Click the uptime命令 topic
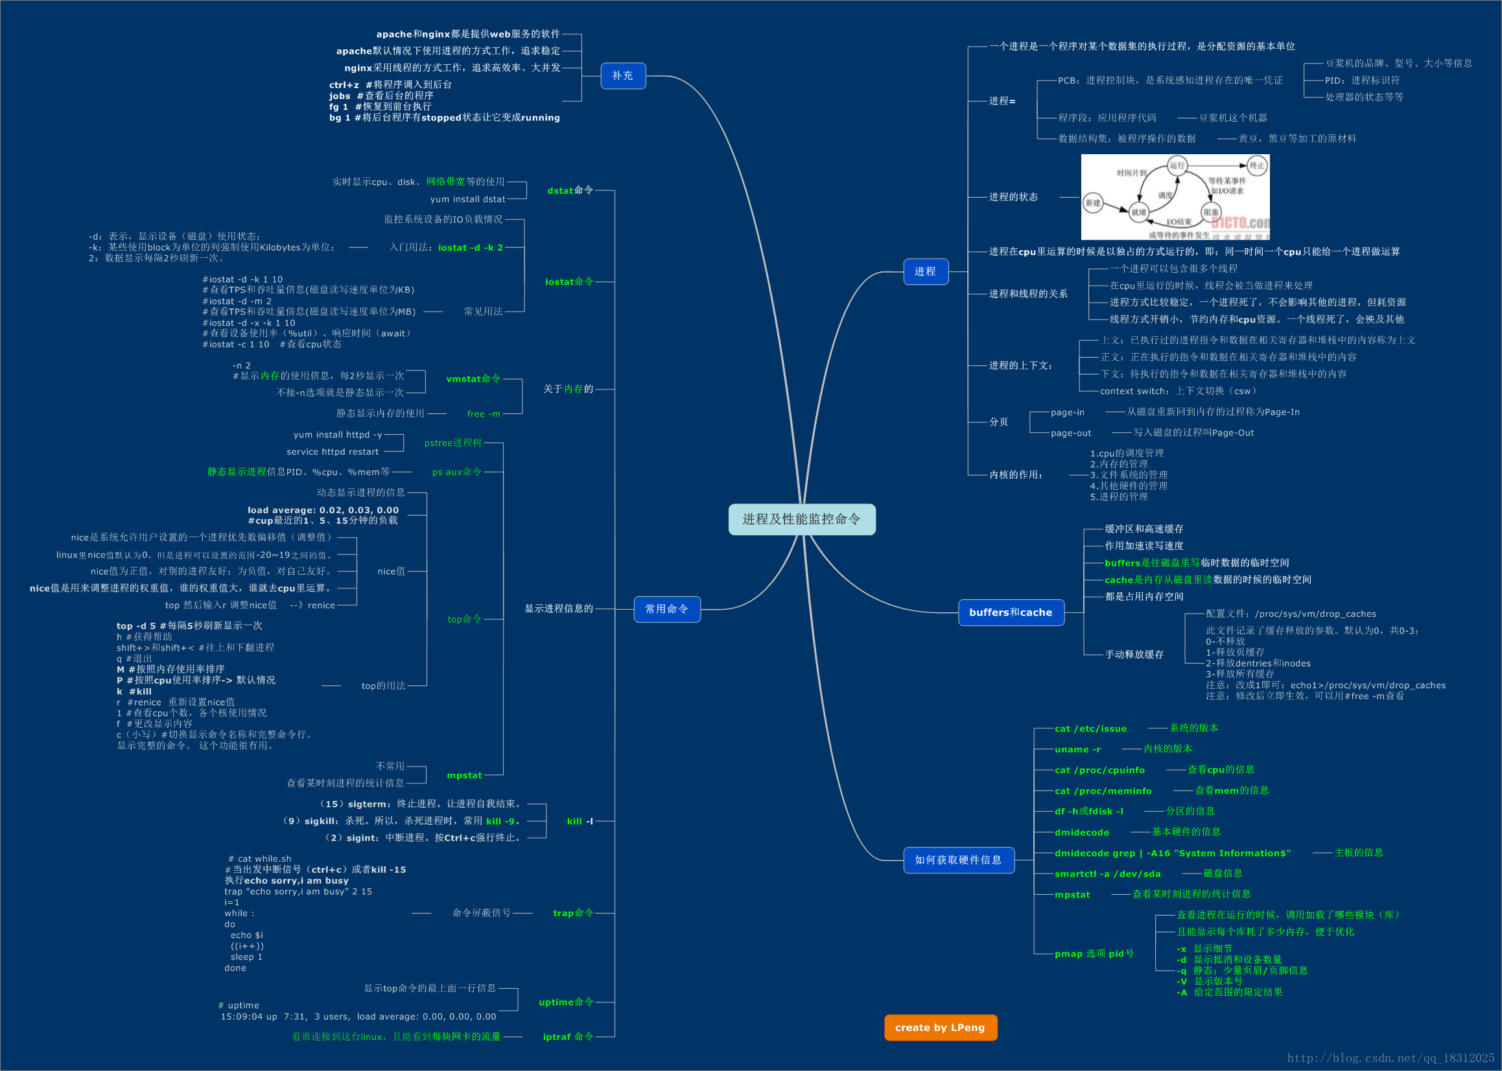1502x1071 pixels. [566, 1002]
